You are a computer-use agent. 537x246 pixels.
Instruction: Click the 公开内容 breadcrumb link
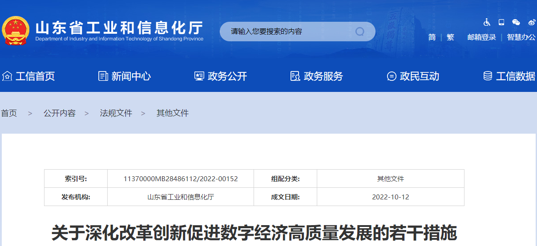60,113
